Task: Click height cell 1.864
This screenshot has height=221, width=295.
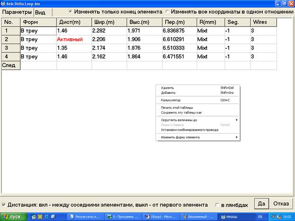Action: (x=145, y=57)
